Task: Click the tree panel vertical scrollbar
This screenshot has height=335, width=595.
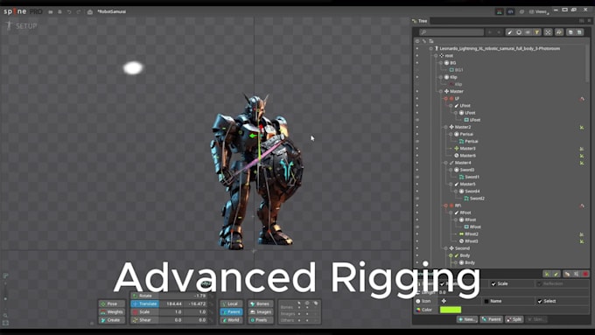Action: [587, 63]
